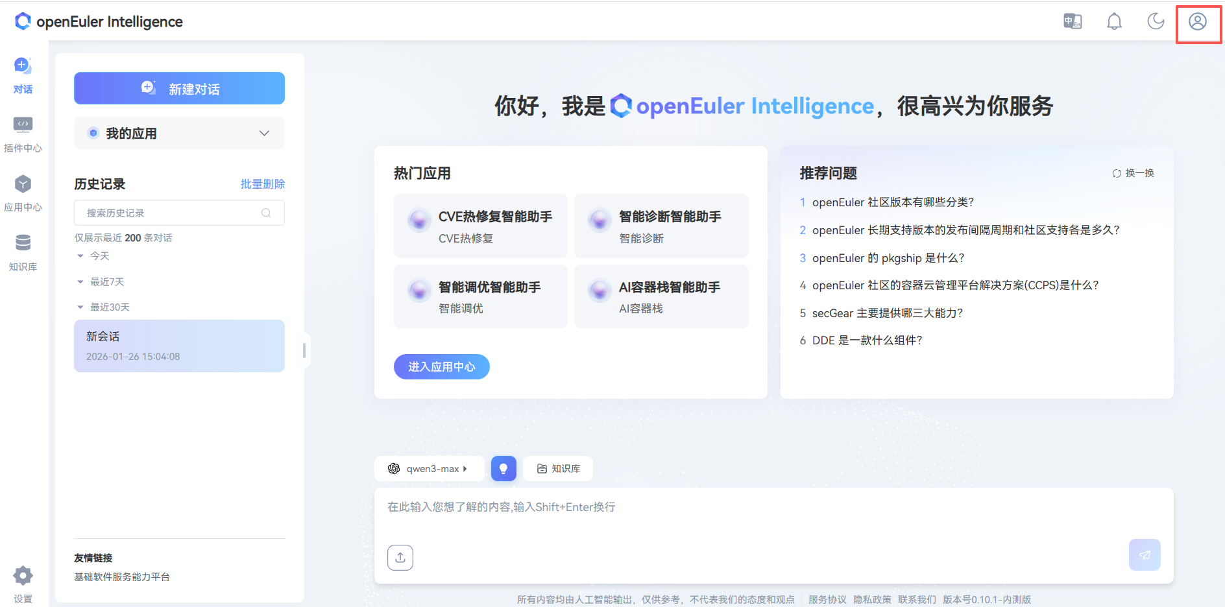The image size is (1225, 607).
Task: Open the user account profile icon
Action: 1197,21
